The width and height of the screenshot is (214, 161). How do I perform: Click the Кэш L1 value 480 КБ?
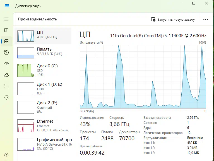pos(192,143)
